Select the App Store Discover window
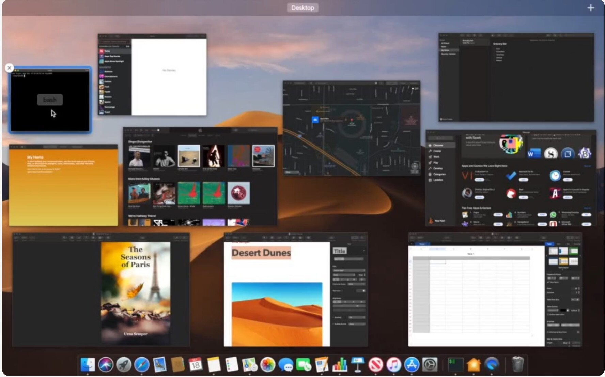This screenshot has width=605, height=377. 510,178
